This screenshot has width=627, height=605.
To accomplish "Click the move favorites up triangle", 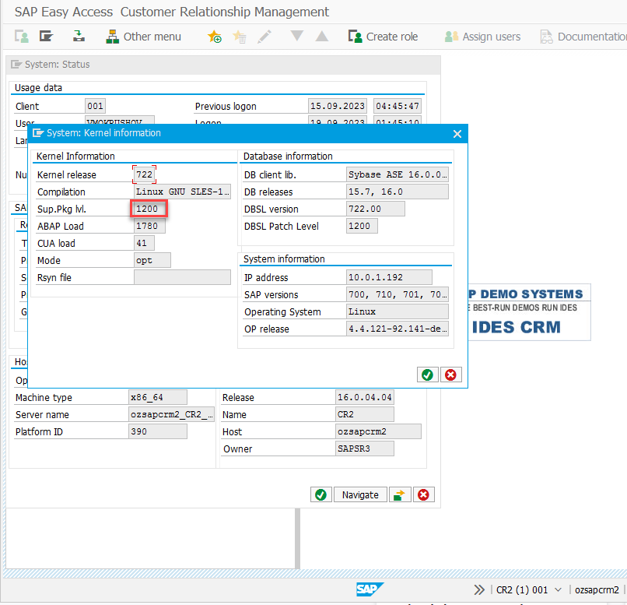I will tap(321, 37).
